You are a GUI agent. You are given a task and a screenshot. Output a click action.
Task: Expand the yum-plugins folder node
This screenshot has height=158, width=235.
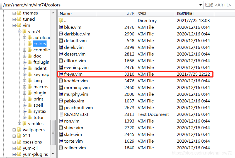[x=14, y=154]
